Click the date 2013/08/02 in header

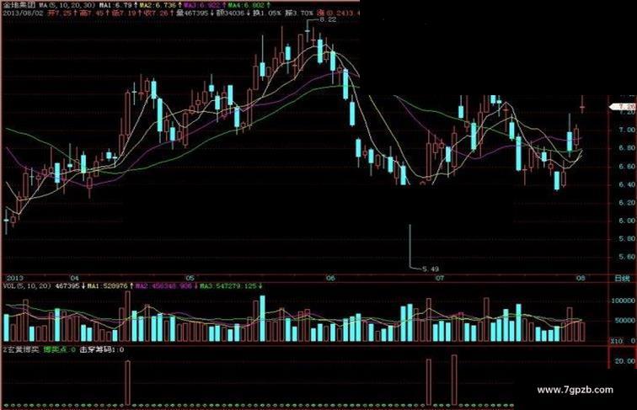[x=23, y=13]
